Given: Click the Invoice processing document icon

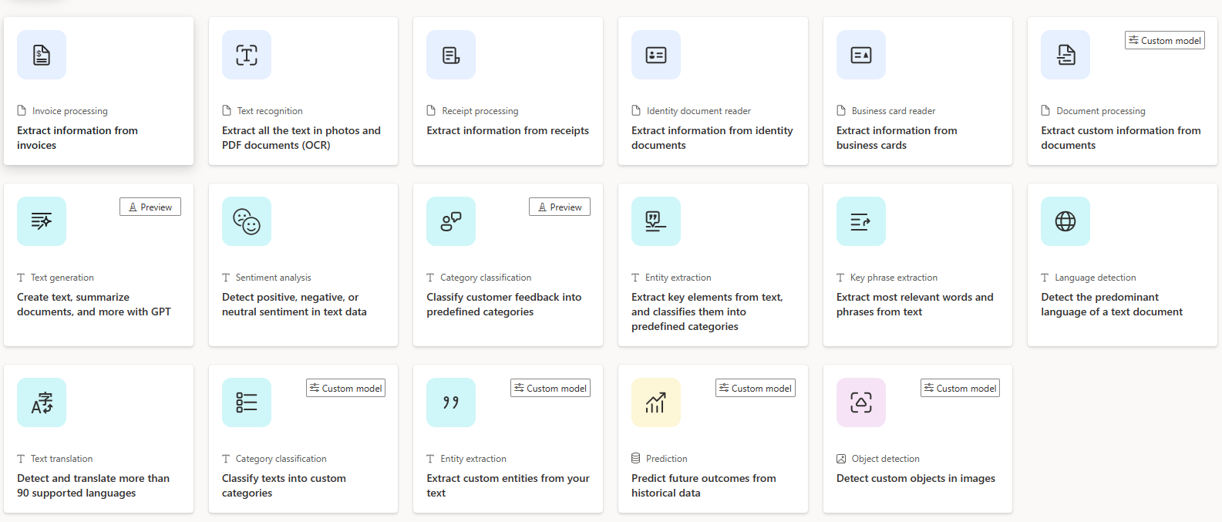Looking at the screenshot, I should (42, 55).
